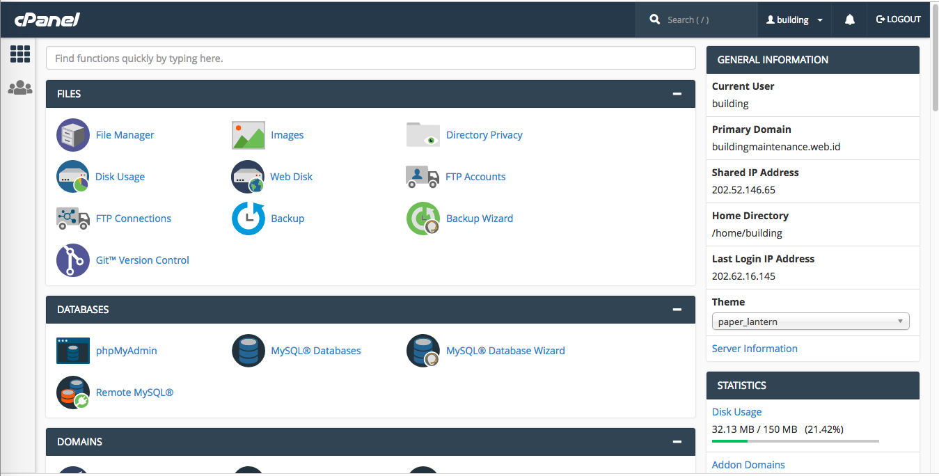Viewport: 939px width, 476px height.
Task: Click the FILES section header title
Action: [69, 94]
